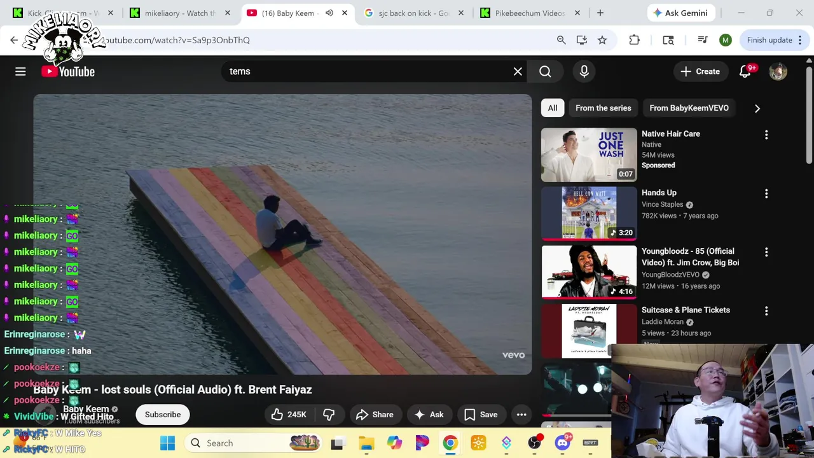Image resolution: width=814 pixels, height=458 pixels.
Task: Open Chrome extensions puzzle icon
Action: click(634, 40)
